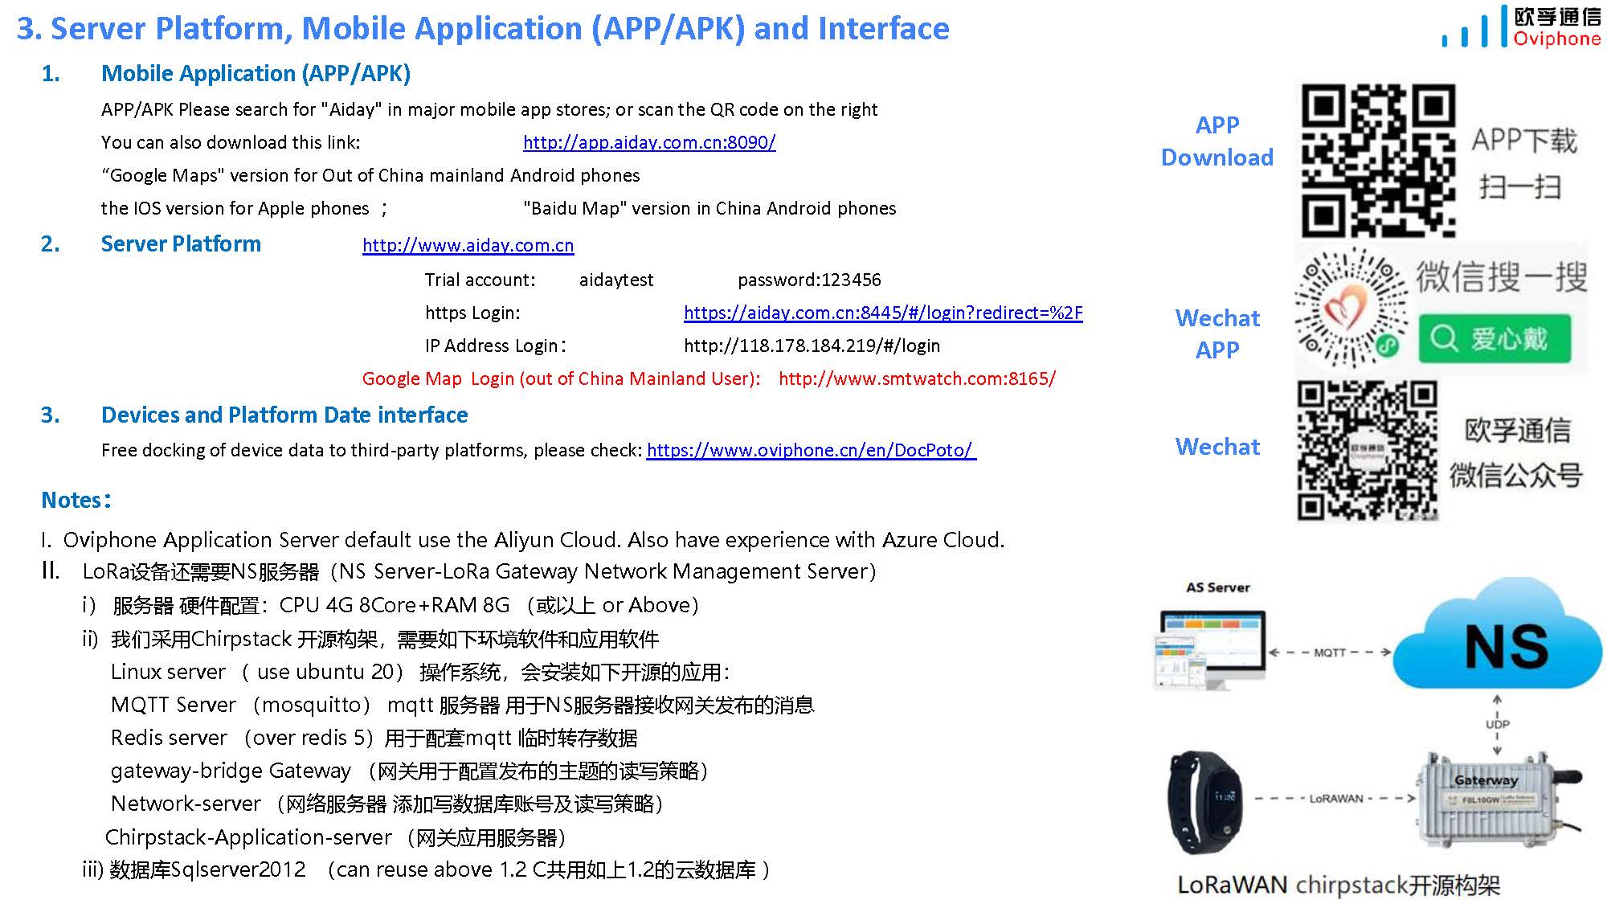Click the Baidu Map version text
This screenshot has height=904, width=1607.
[x=709, y=208]
